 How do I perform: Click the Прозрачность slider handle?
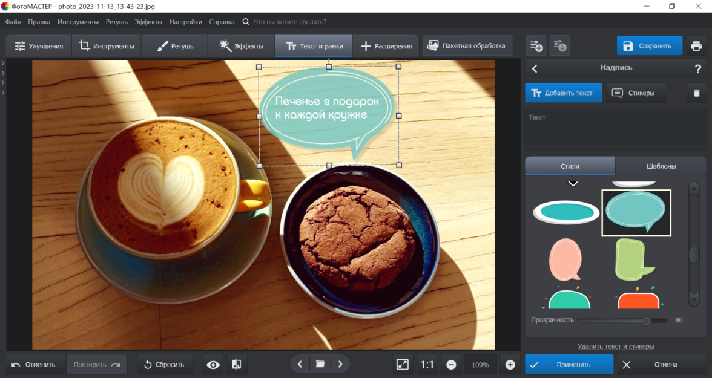(x=647, y=321)
